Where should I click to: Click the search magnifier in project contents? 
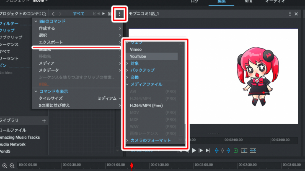click(x=44, y=14)
